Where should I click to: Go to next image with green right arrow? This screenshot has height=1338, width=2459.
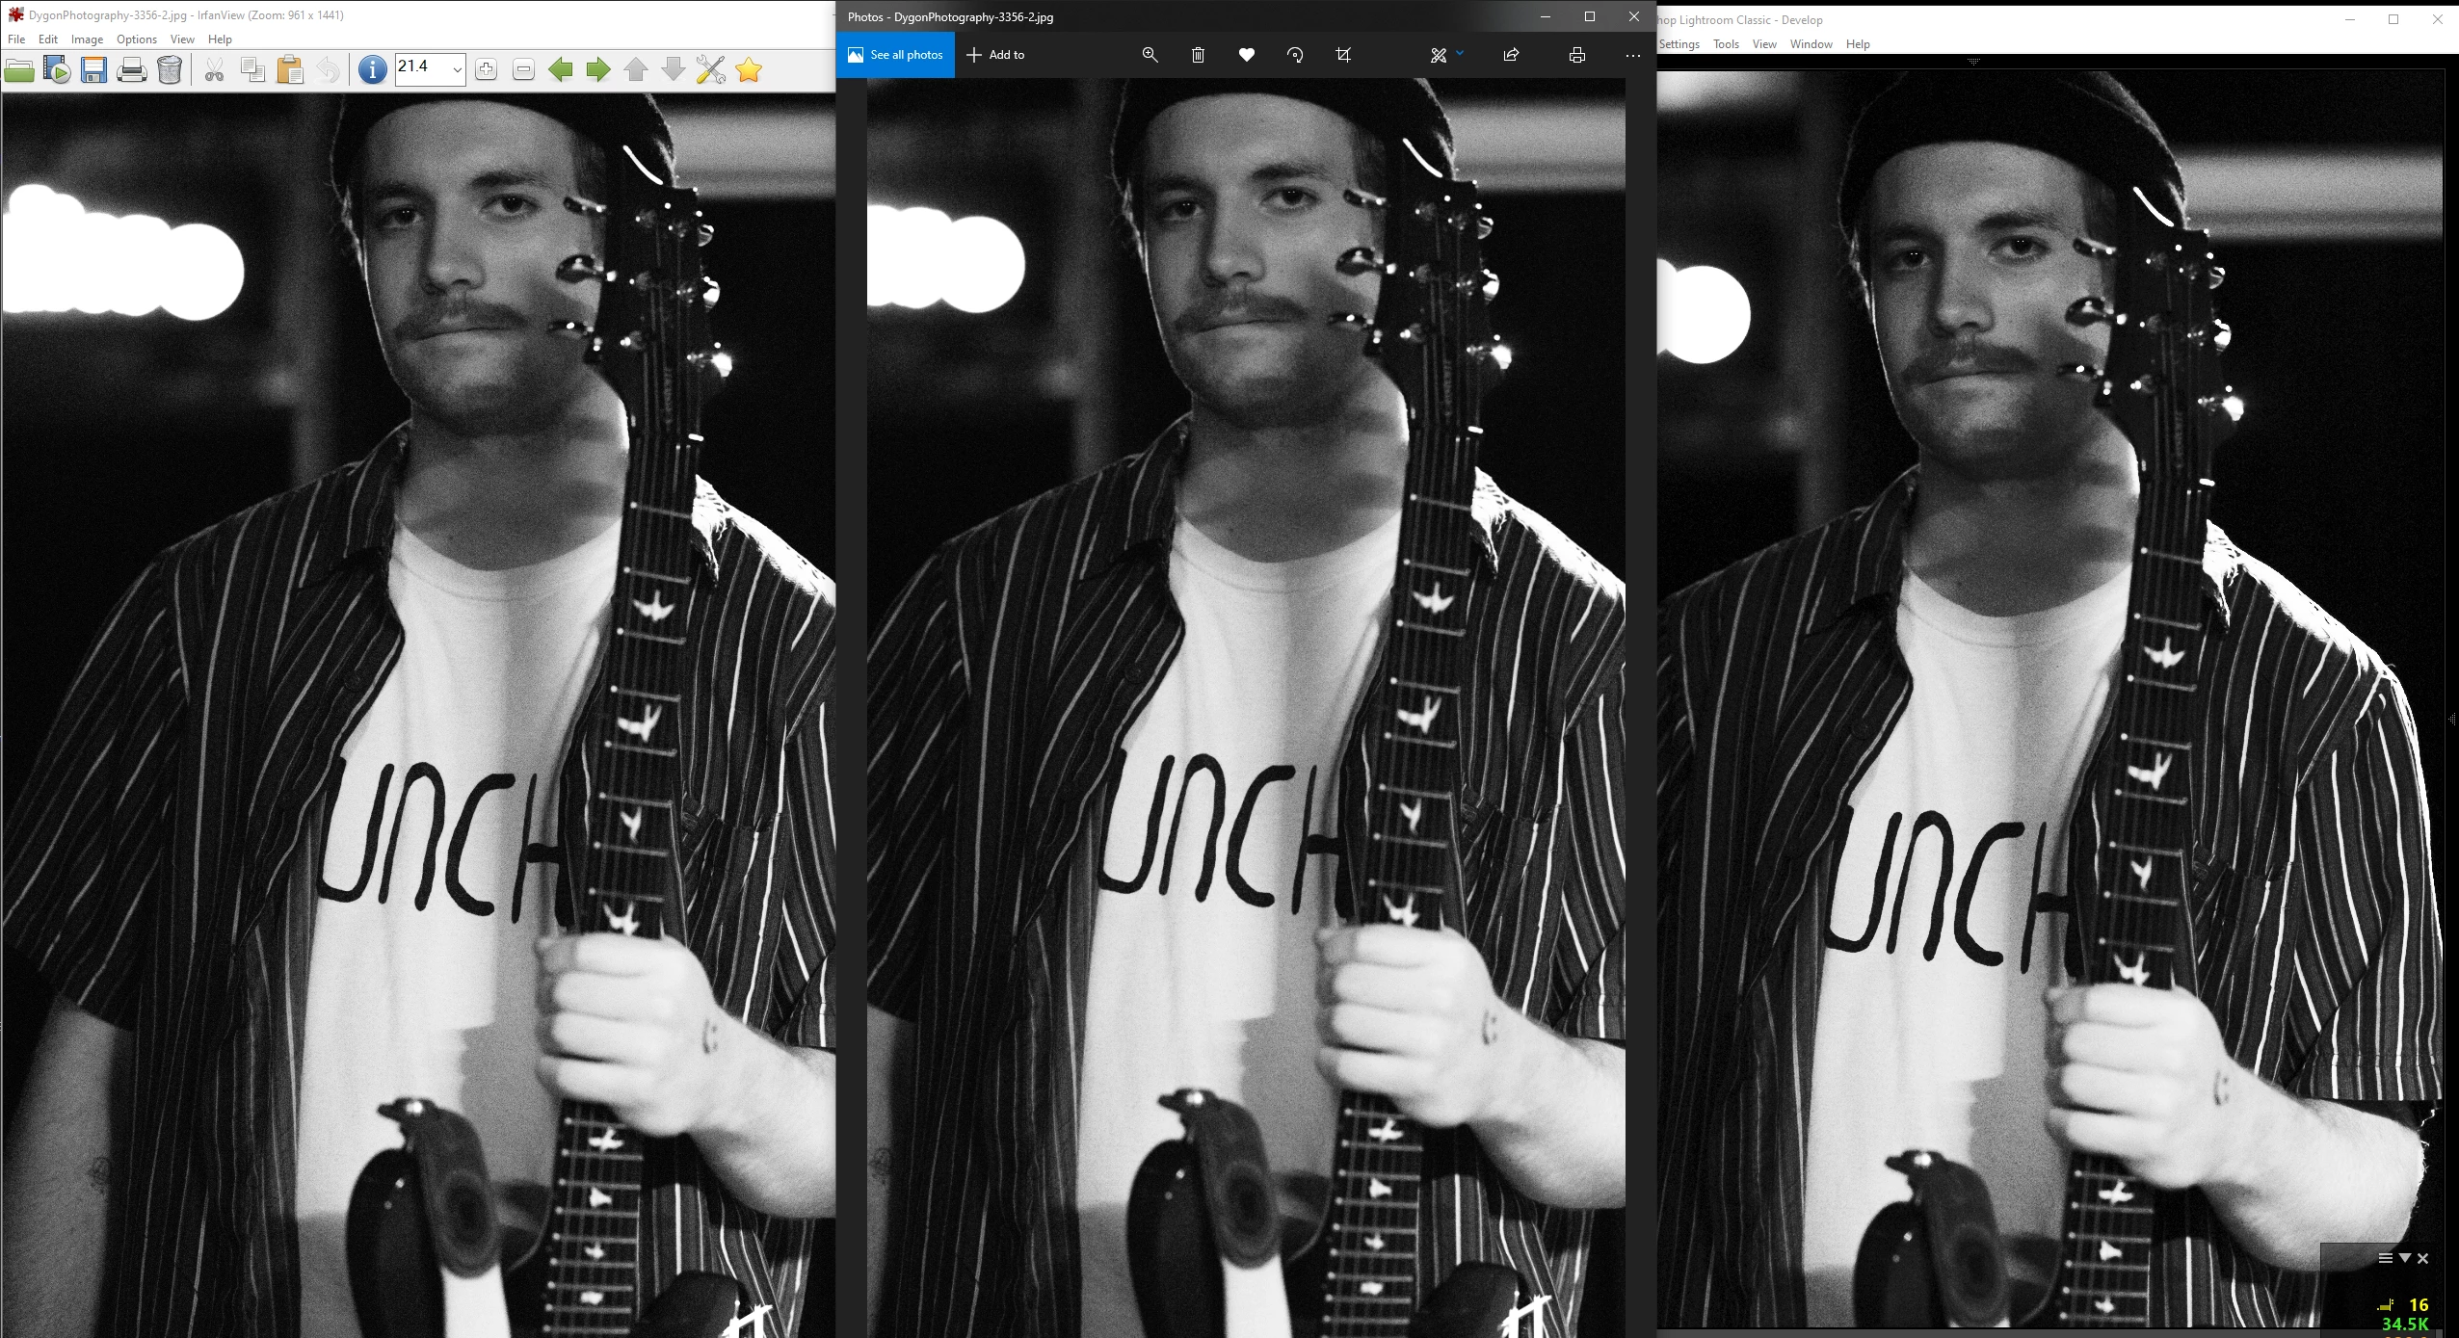click(x=598, y=69)
